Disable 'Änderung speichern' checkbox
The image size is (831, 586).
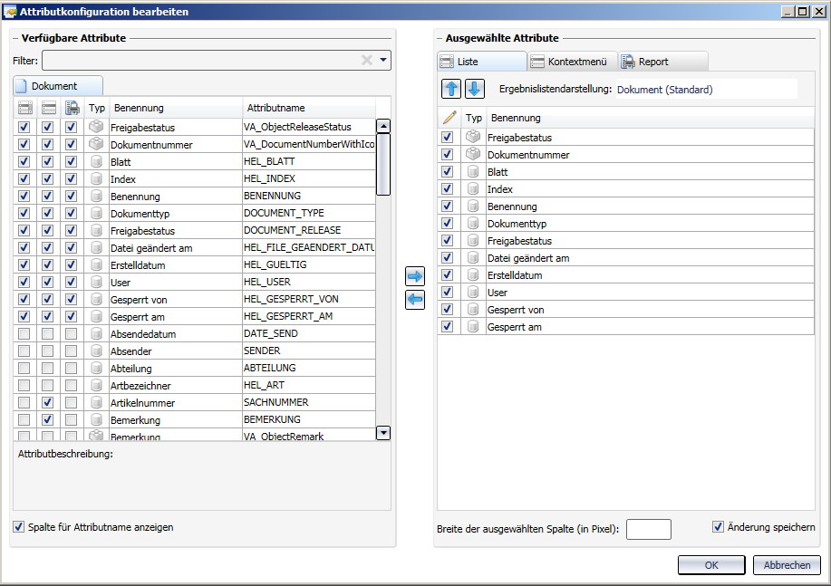[x=719, y=527]
